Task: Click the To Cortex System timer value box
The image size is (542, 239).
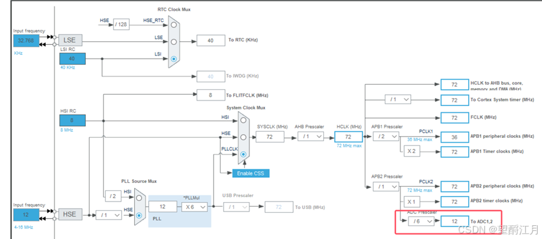Action: click(x=454, y=100)
